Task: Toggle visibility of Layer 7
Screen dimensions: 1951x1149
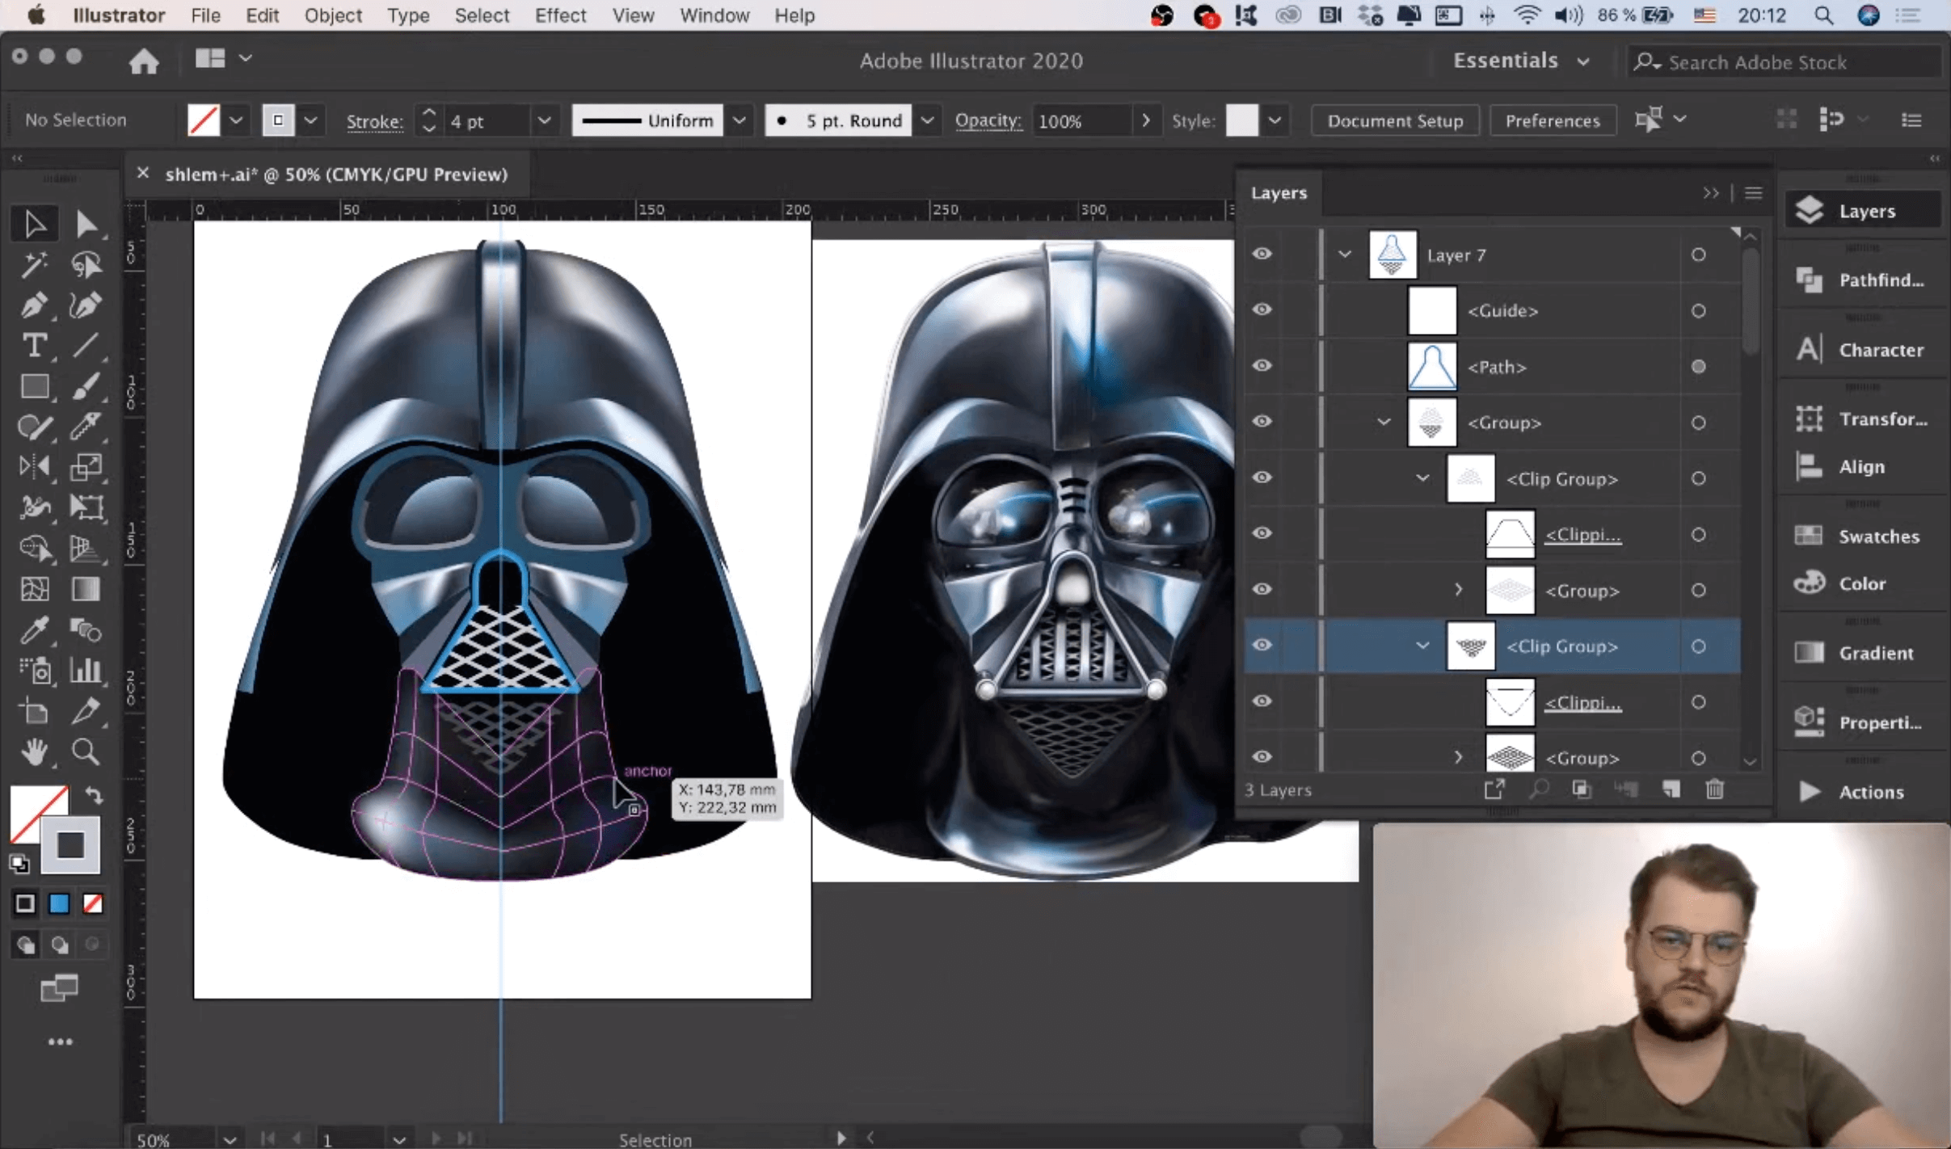Action: [1262, 255]
